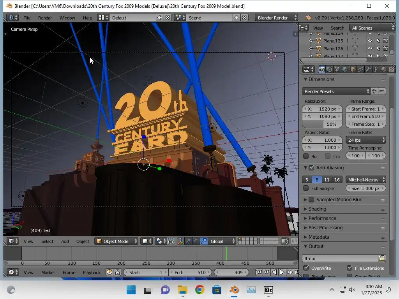Hide Plane.126 with its eye icon
Screen dimensions: 399x299
[370, 48]
